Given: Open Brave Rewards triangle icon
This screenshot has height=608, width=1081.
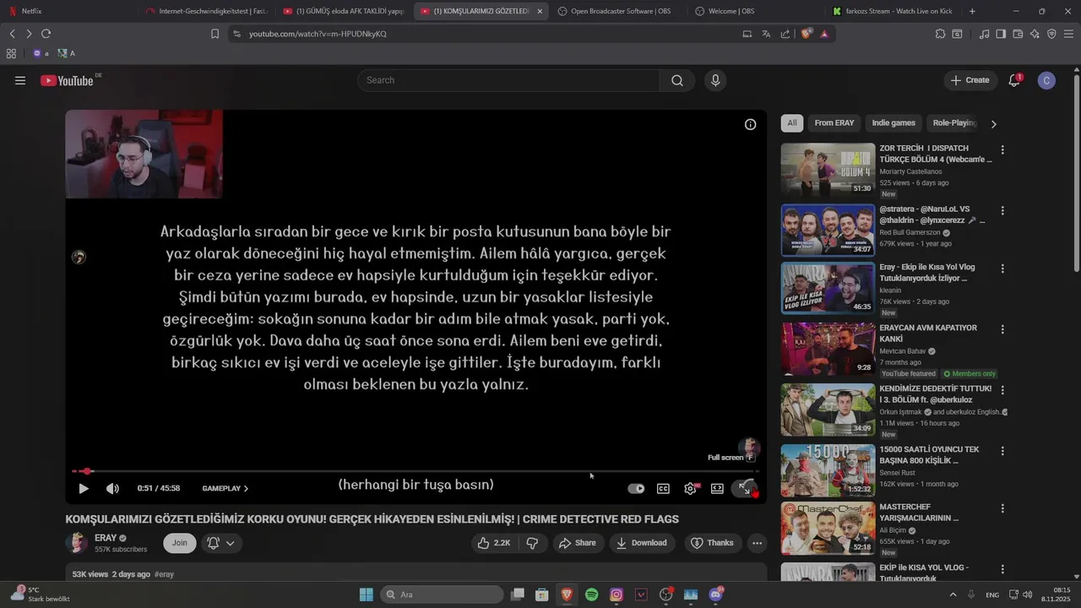Looking at the screenshot, I should coord(824,34).
